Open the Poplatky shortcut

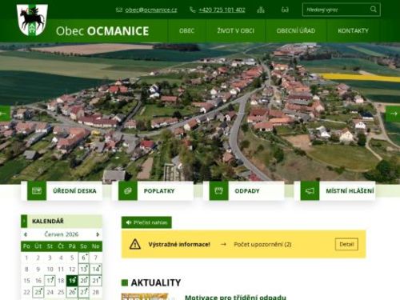tap(153, 190)
